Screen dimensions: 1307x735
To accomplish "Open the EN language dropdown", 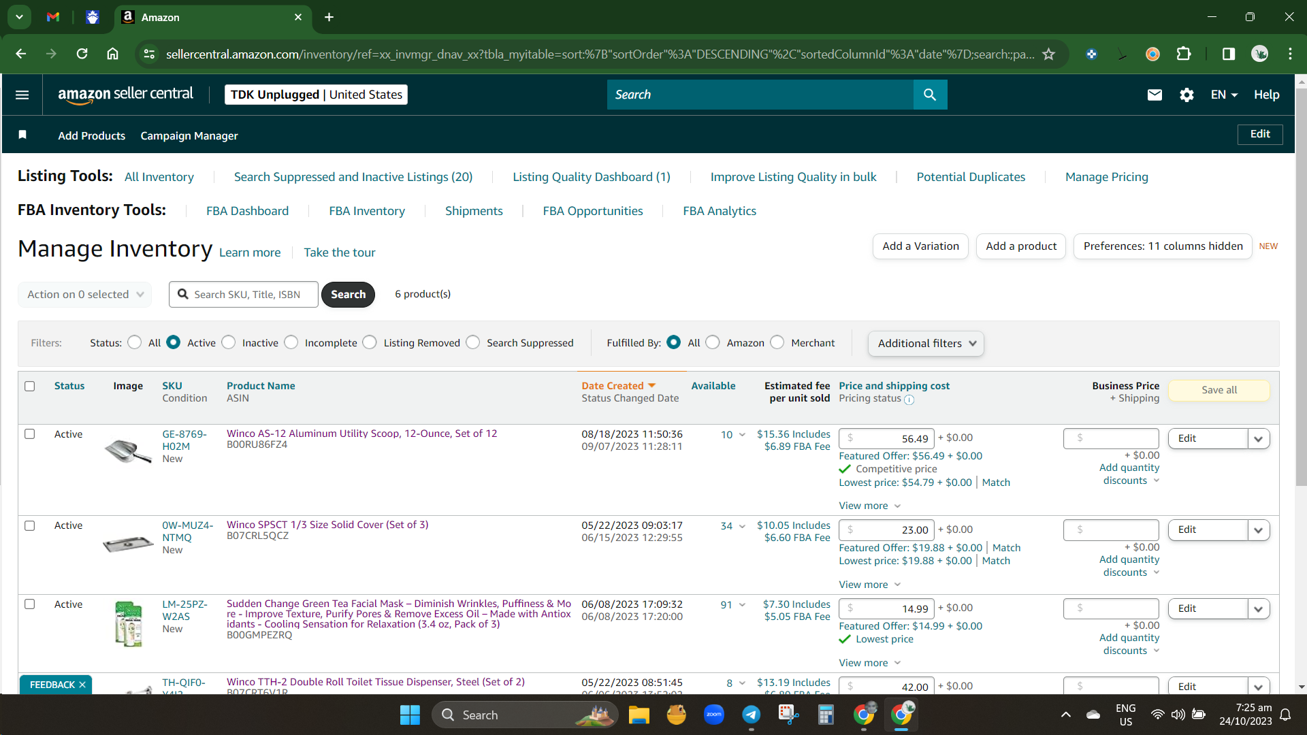I will click(1224, 95).
